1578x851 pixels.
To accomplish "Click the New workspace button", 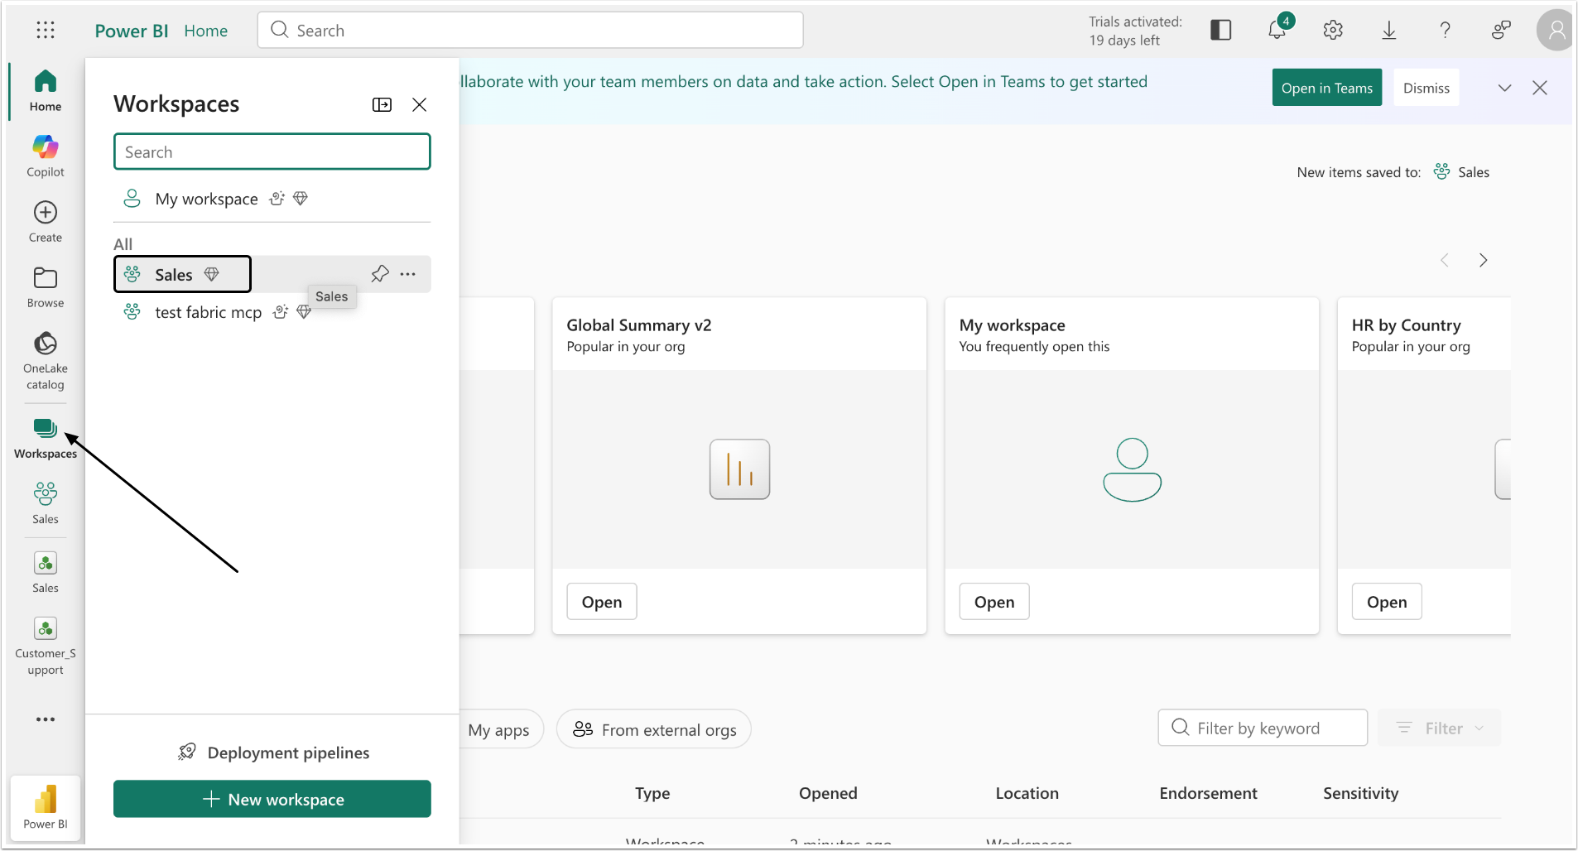I will pyautogui.click(x=272, y=799).
